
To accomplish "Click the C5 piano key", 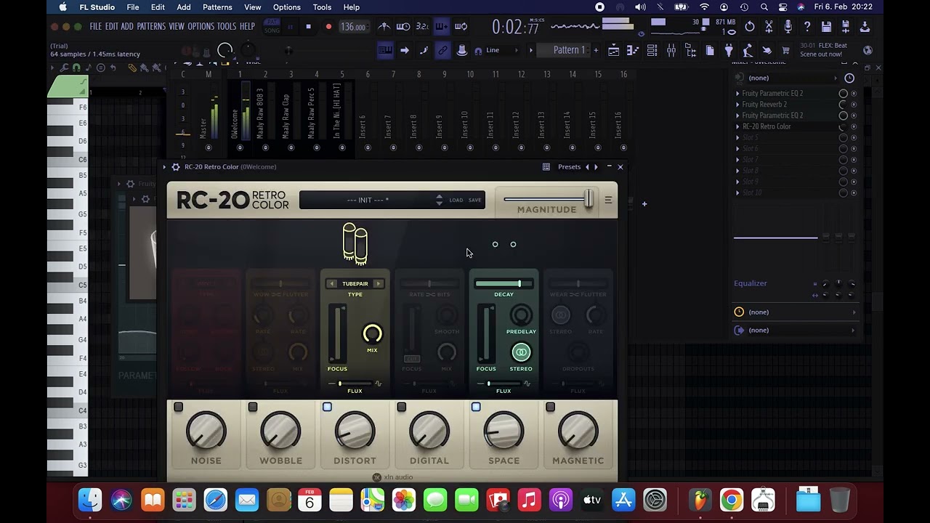I will pyautogui.click(x=68, y=285).
